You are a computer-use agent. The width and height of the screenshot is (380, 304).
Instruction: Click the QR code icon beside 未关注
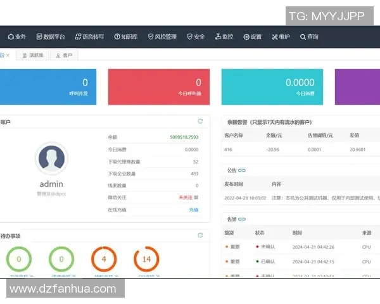(x=196, y=198)
